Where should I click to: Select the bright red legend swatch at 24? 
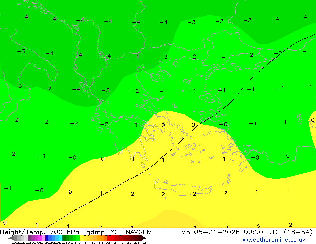(x=109, y=238)
